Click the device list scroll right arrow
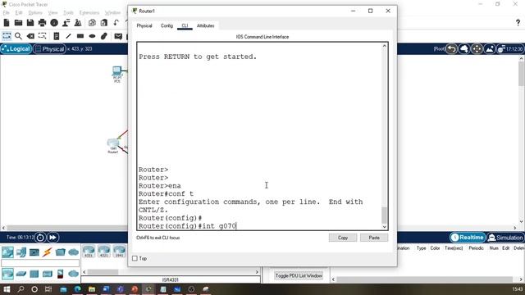The height and width of the screenshot is (295, 525). [x=257, y=272]
